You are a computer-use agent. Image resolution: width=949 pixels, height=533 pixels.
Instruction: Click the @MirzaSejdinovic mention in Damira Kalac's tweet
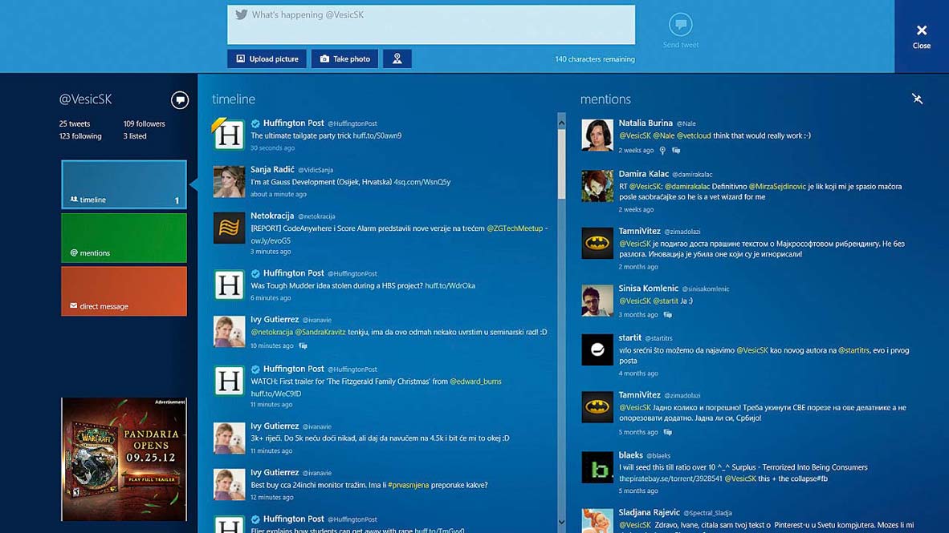click(x=777, y=187)
